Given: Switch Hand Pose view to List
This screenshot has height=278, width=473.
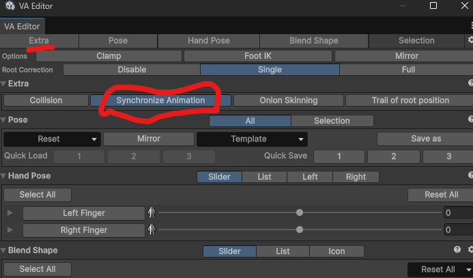Looking at the screenshot, I should point(265,177).
